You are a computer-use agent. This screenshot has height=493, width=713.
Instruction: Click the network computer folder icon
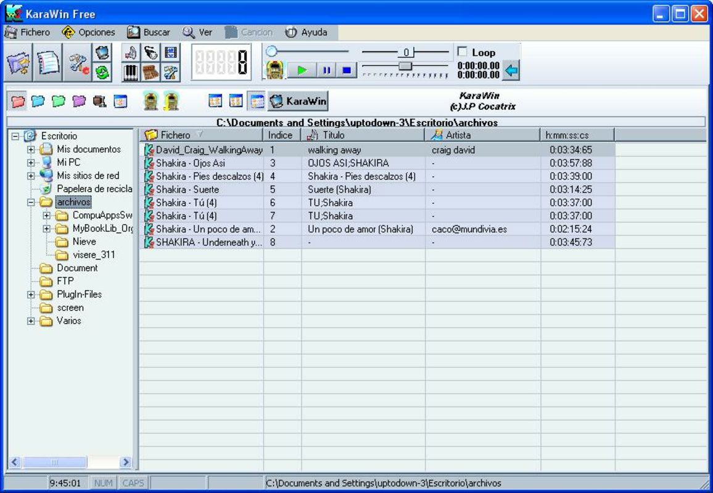point(99,101)
